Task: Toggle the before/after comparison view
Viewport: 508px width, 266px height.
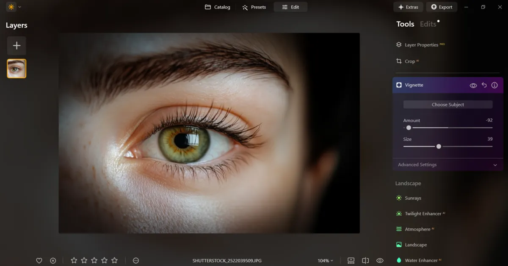Action: click(365, 261)
